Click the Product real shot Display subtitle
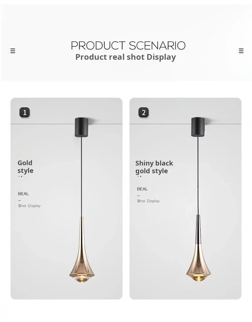The width and height of the screenshot is (252, 322). (126, 57)
